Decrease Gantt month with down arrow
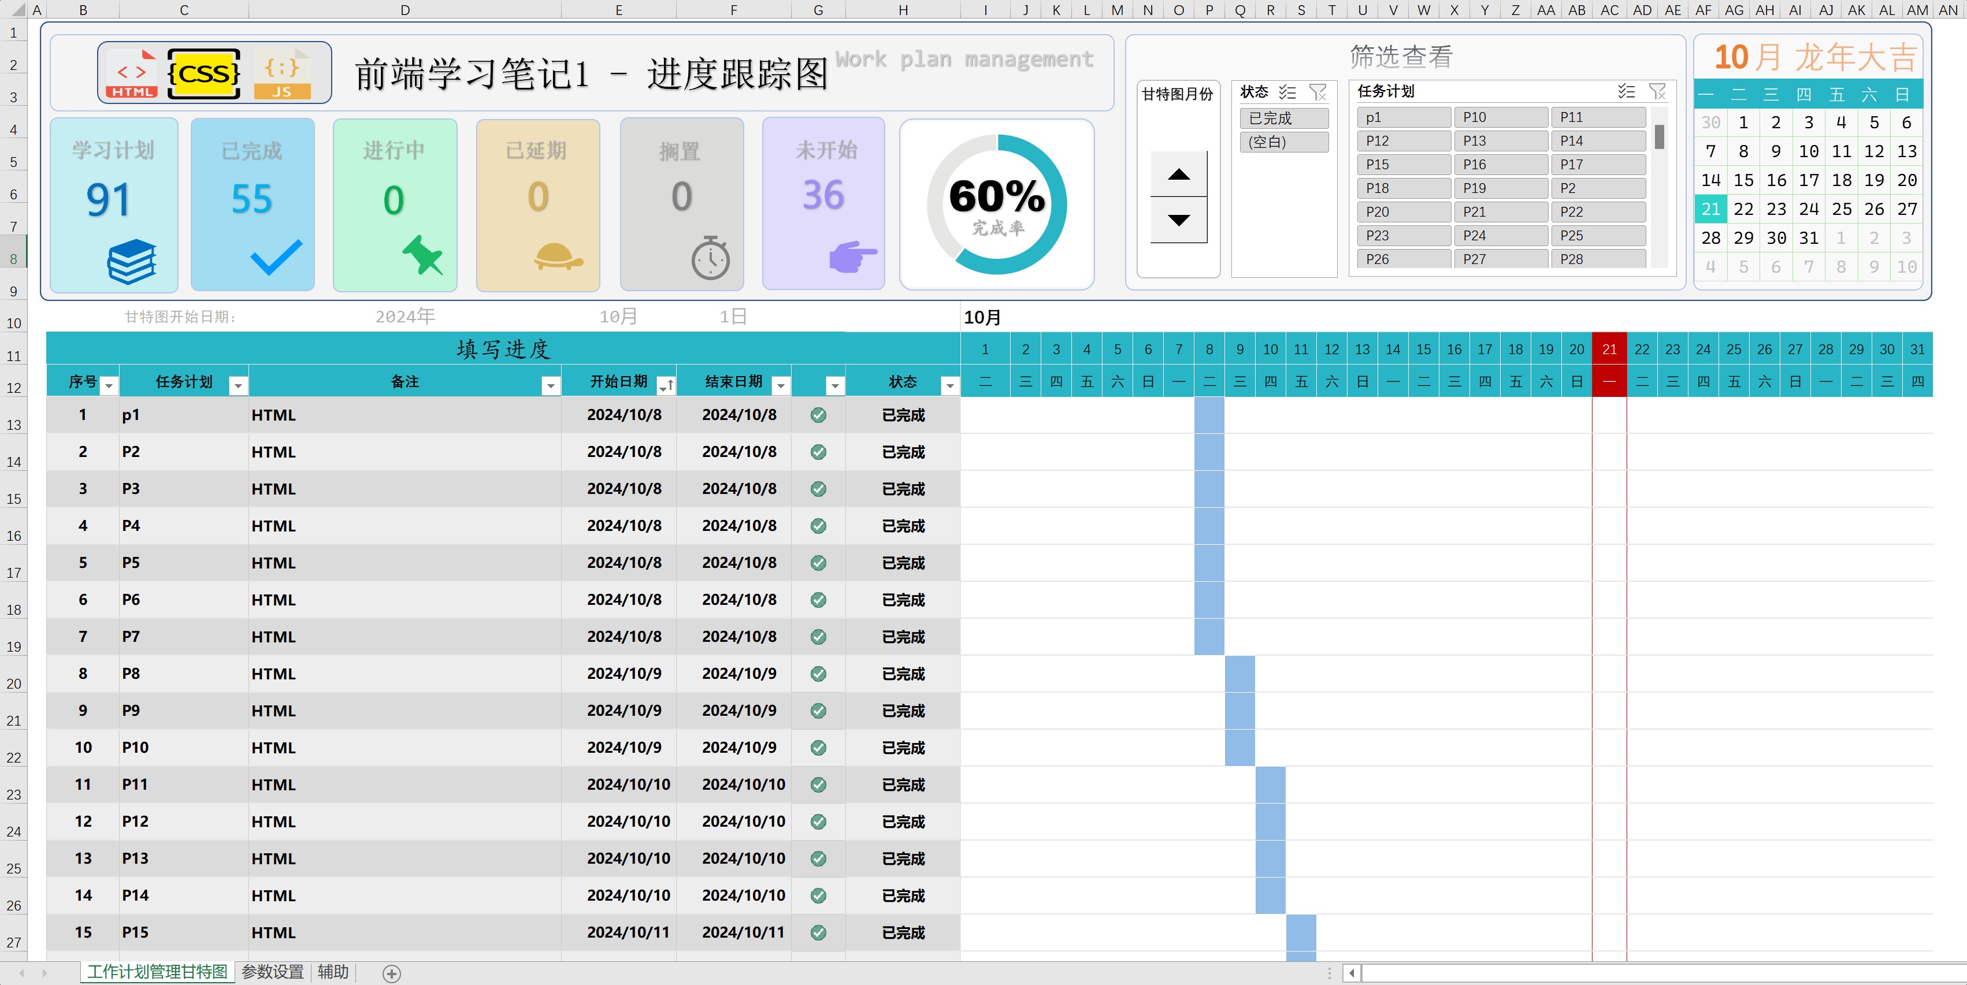 (x=1179, y=220)
